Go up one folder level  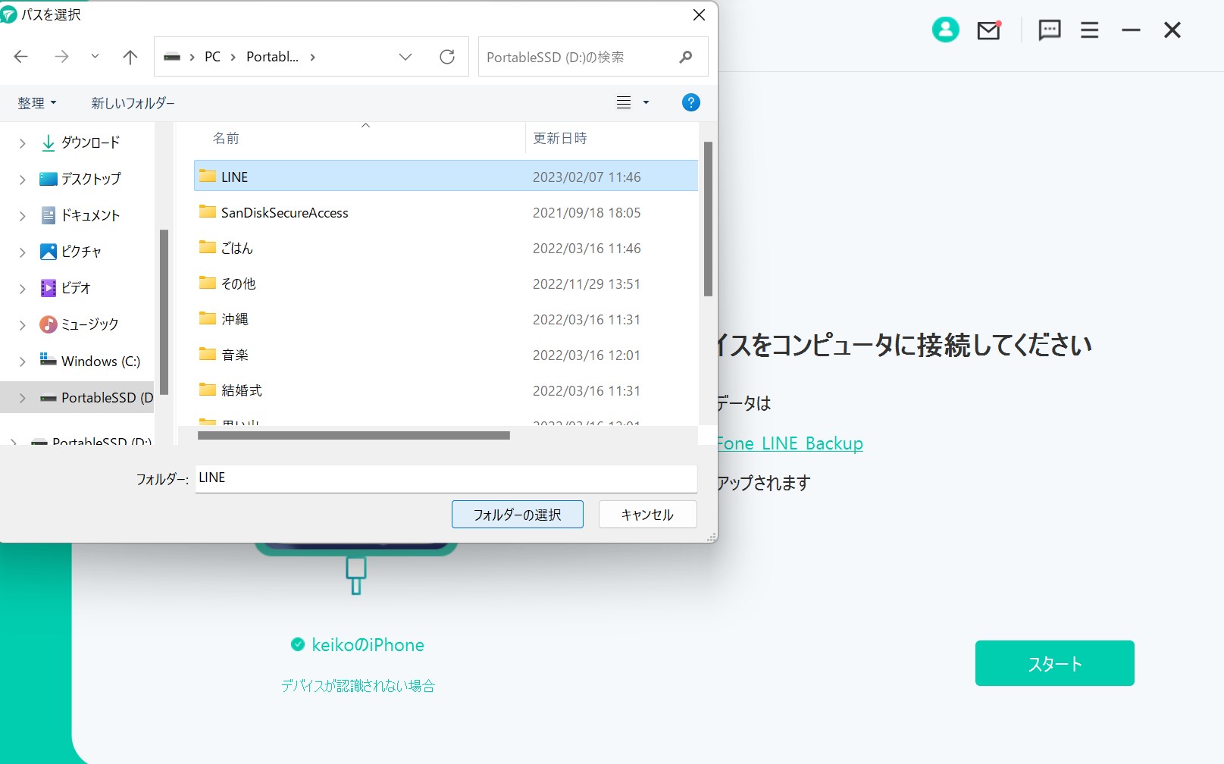[x=130, y=57]
